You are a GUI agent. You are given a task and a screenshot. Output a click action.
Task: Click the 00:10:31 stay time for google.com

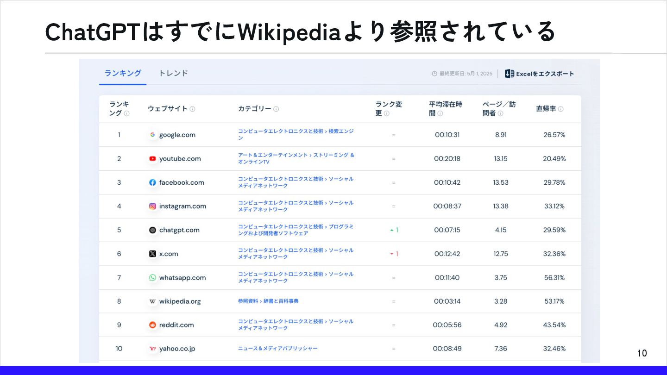pos(447,135)
